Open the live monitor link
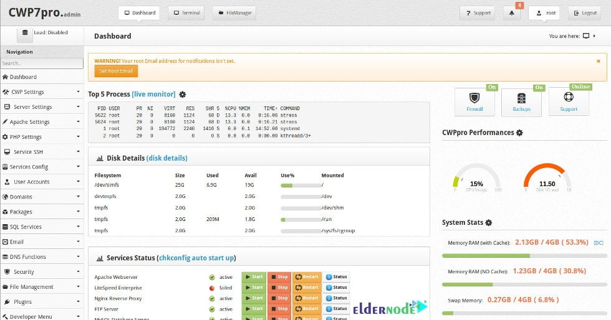Screen dimensions: 611x320 pyautogui.click(x=153, y=94)
